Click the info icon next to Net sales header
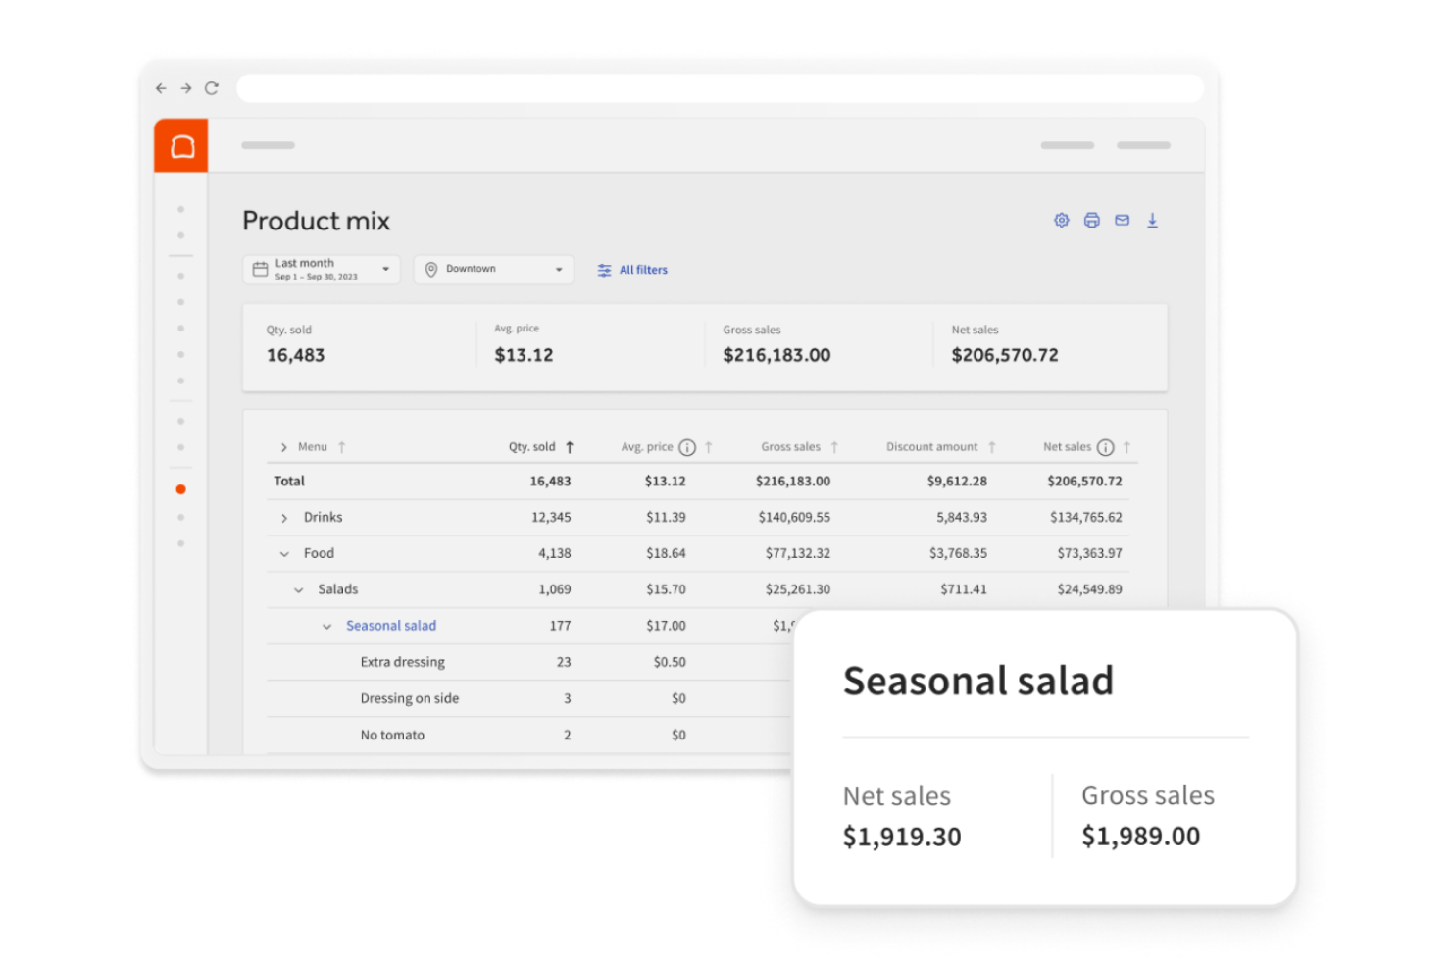 [1107, 447]
